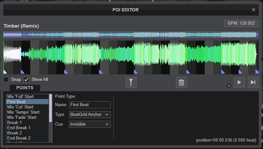Screen dimensions: 263x149
Task: Click the beatgrid anchor marker icon button
Action: (131, 82)
